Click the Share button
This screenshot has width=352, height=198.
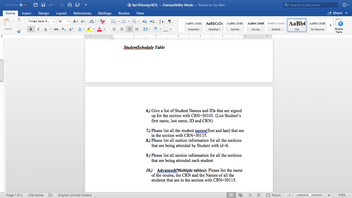pos(335,13)
